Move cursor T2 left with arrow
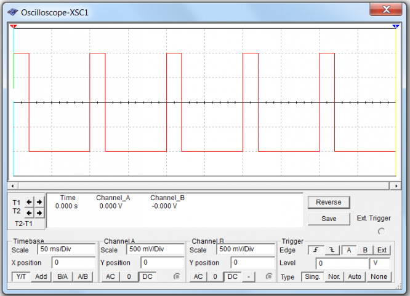The height and width of the screenshot is (296, 410). pos(29,213)
